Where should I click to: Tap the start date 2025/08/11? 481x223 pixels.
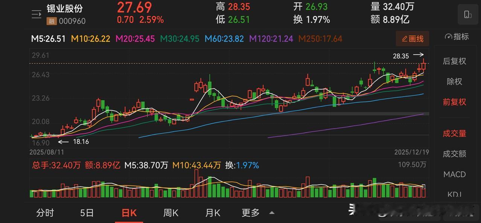pos(47,152)
